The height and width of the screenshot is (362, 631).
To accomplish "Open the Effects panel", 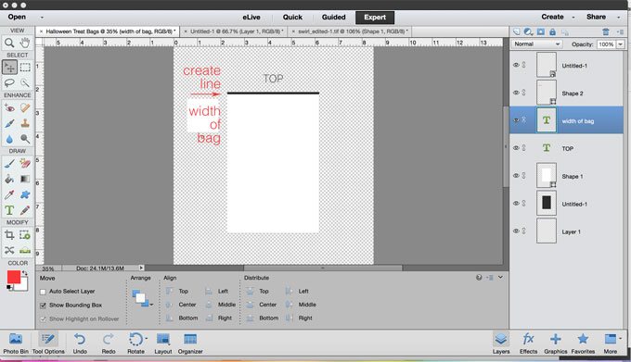I will point(528,343).
